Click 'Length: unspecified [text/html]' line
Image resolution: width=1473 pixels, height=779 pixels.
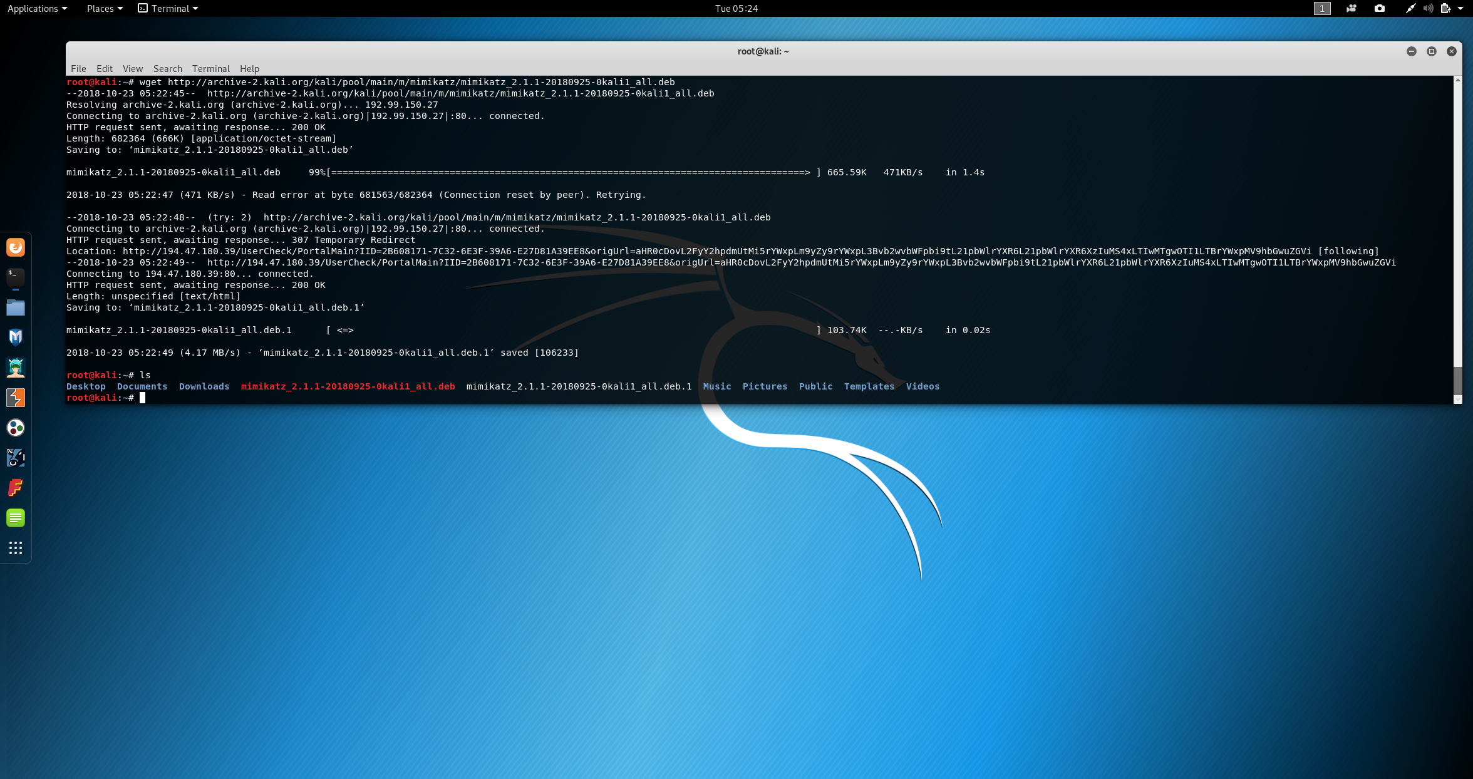tap(153, 296)
